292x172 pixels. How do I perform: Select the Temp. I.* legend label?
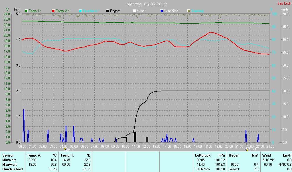35,11
